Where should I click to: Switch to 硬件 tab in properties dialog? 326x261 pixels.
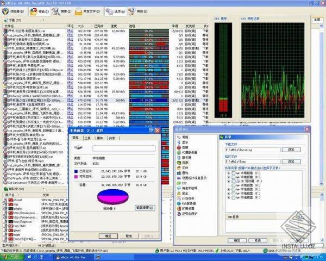[100, 138]
